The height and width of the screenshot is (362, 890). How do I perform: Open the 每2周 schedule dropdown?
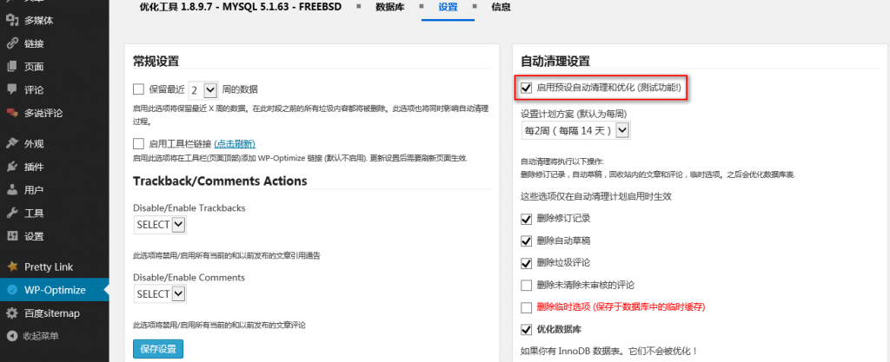coord(575,130)
